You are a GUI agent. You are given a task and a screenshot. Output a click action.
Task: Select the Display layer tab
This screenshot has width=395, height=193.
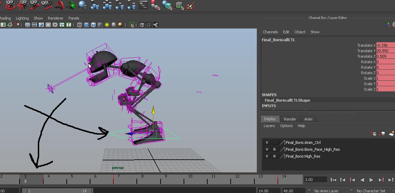point(270,119)
